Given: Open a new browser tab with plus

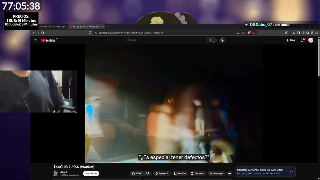Looking at the screenshot, I should coord(108,27).
